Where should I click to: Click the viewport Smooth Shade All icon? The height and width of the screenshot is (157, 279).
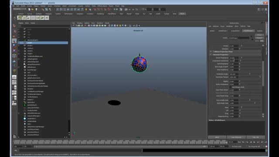point(112,26)
